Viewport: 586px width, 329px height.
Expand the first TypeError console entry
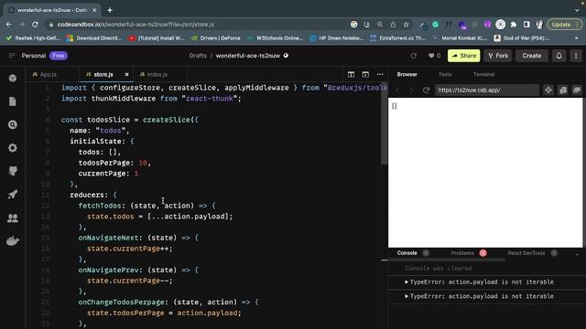(x=407, y=282)
